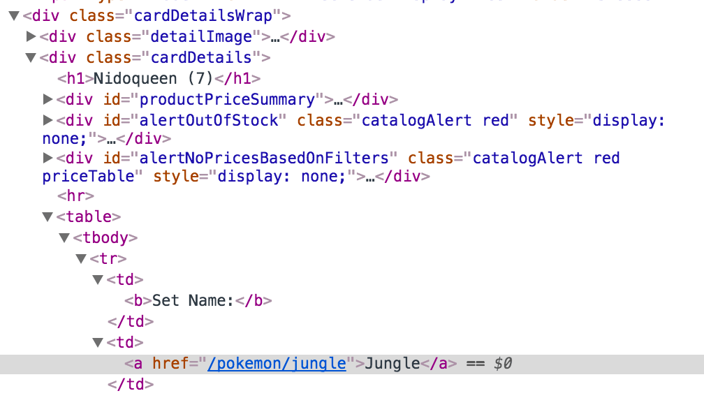Collapse the cardDetails div node
The height and width of the screenshot is (398, 704).
(x=31, y=58)
